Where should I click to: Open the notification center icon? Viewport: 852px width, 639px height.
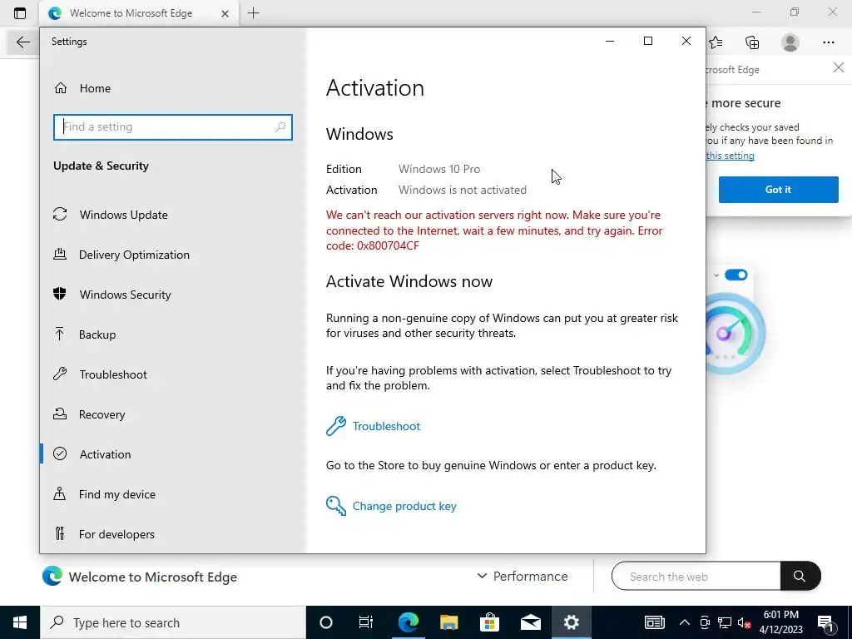pos(826,622)
